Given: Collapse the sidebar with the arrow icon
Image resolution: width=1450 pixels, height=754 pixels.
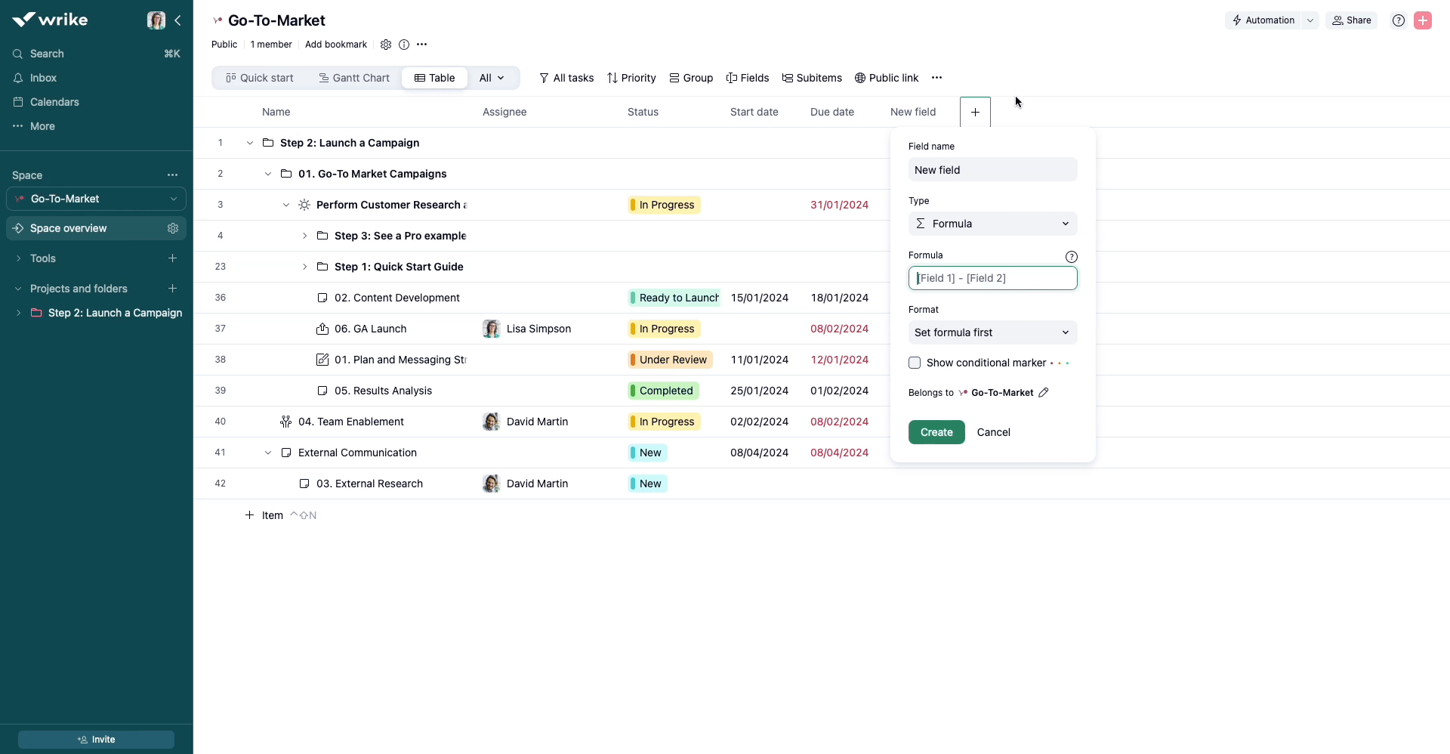Looking at the screenshot, I should 178,20.
